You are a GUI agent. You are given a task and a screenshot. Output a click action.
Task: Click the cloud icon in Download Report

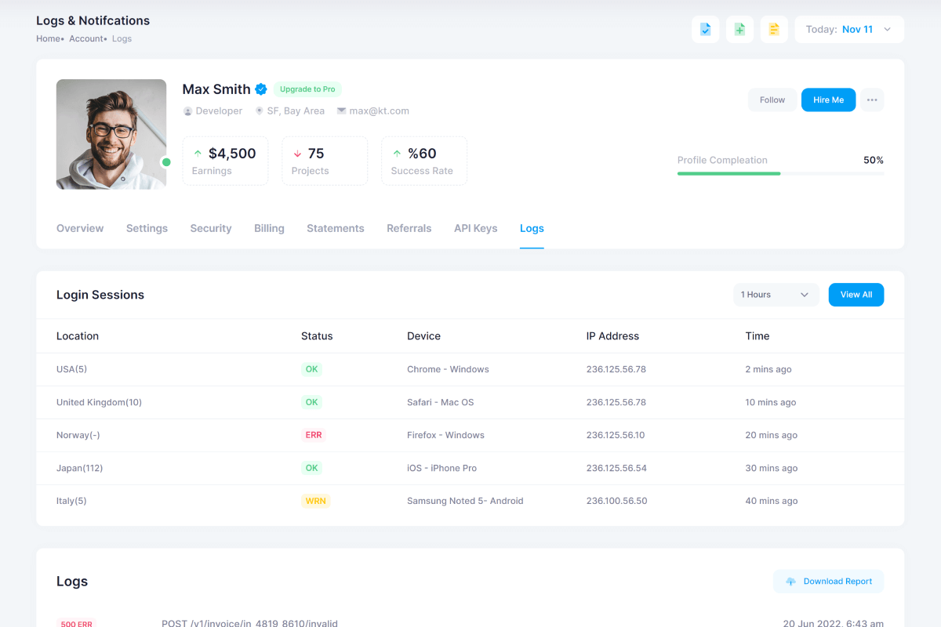(x=790, y=582)
